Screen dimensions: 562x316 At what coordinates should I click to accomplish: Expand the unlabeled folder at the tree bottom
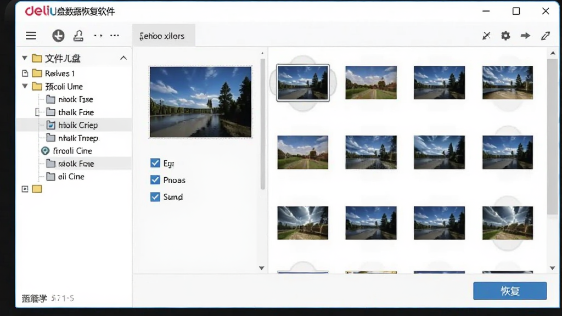pos(25,189)
